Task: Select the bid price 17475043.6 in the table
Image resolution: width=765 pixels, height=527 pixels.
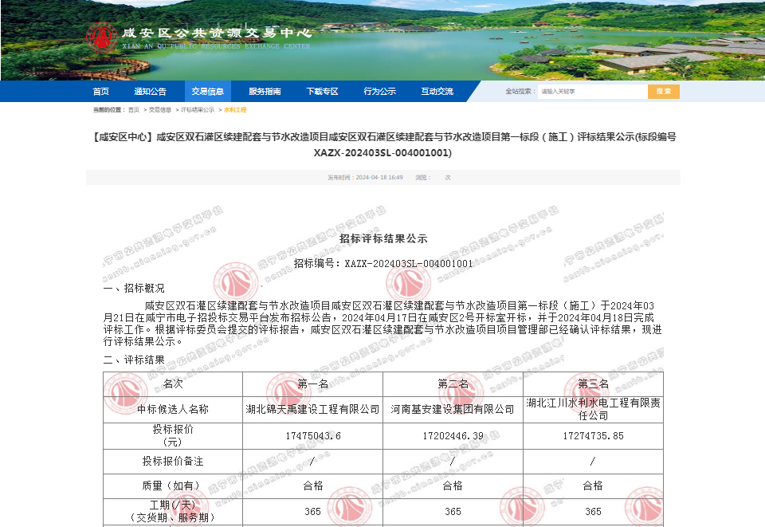Action: 312,436
